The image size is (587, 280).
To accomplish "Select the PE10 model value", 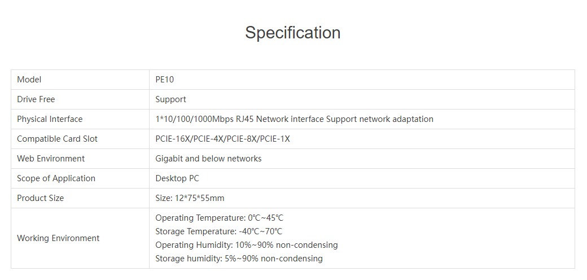I will pyautogui.click(x=165, y=80).
